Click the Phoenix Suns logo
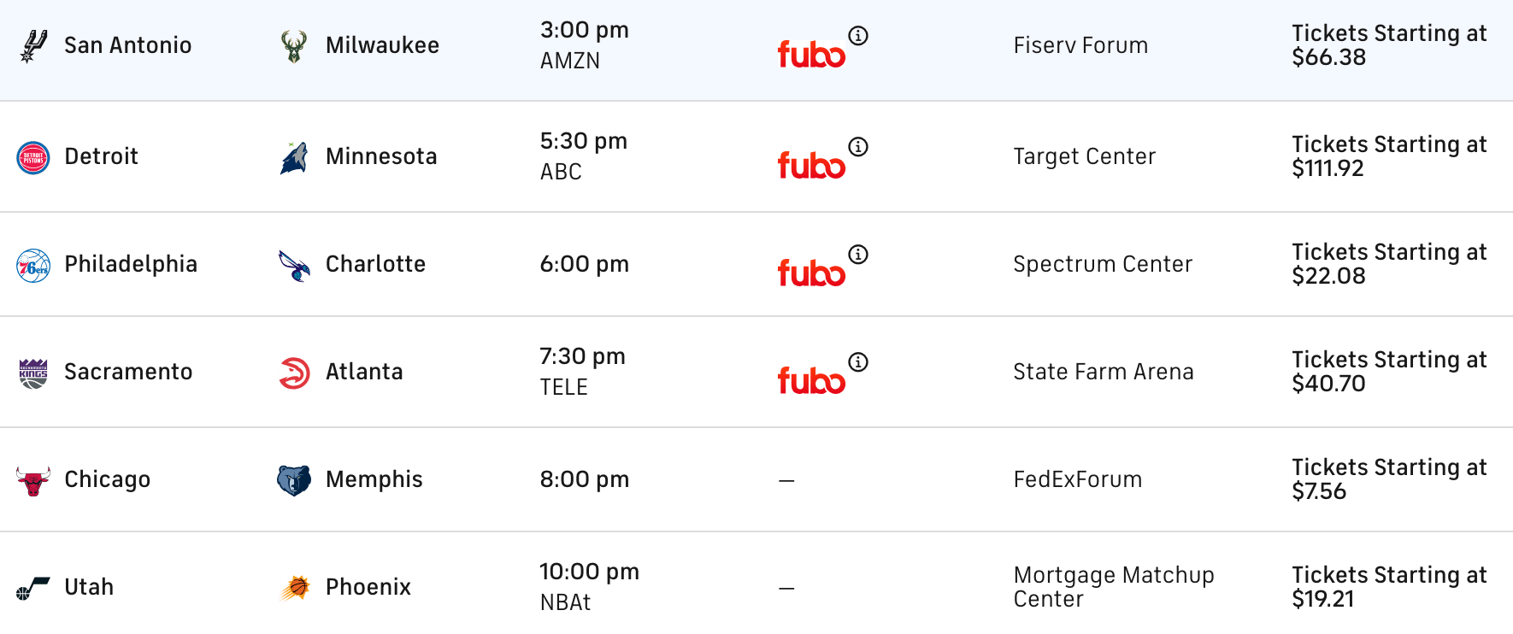This screenshot has width=1513, height=634. pos(294,588)
